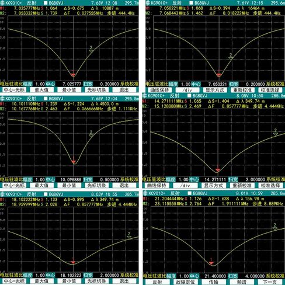The image size is (285, 285).
Task: Select 最小值 under the 18.102222 center plot
Action: pos(69,281)
